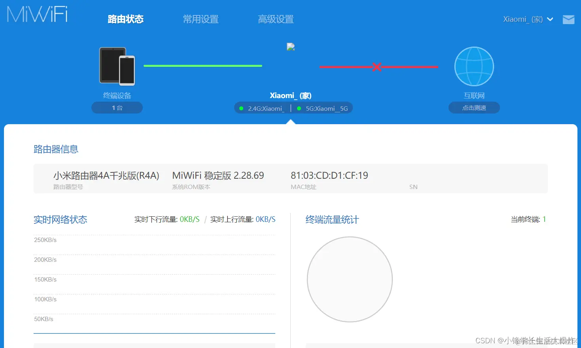Click the 路由器型号 caption

[68, 187]
